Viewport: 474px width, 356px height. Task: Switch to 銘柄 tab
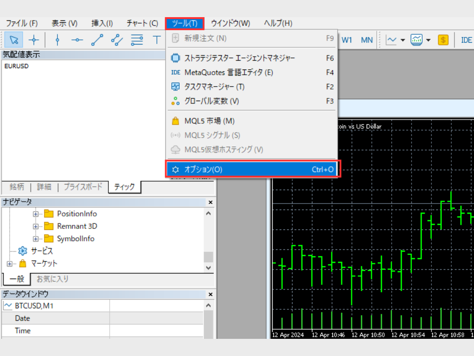tap(17, 187)
